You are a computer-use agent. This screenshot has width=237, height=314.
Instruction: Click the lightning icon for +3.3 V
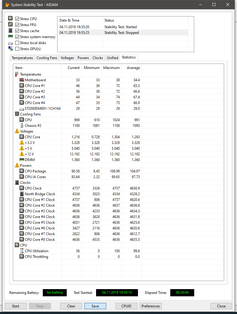click(22, 142)
